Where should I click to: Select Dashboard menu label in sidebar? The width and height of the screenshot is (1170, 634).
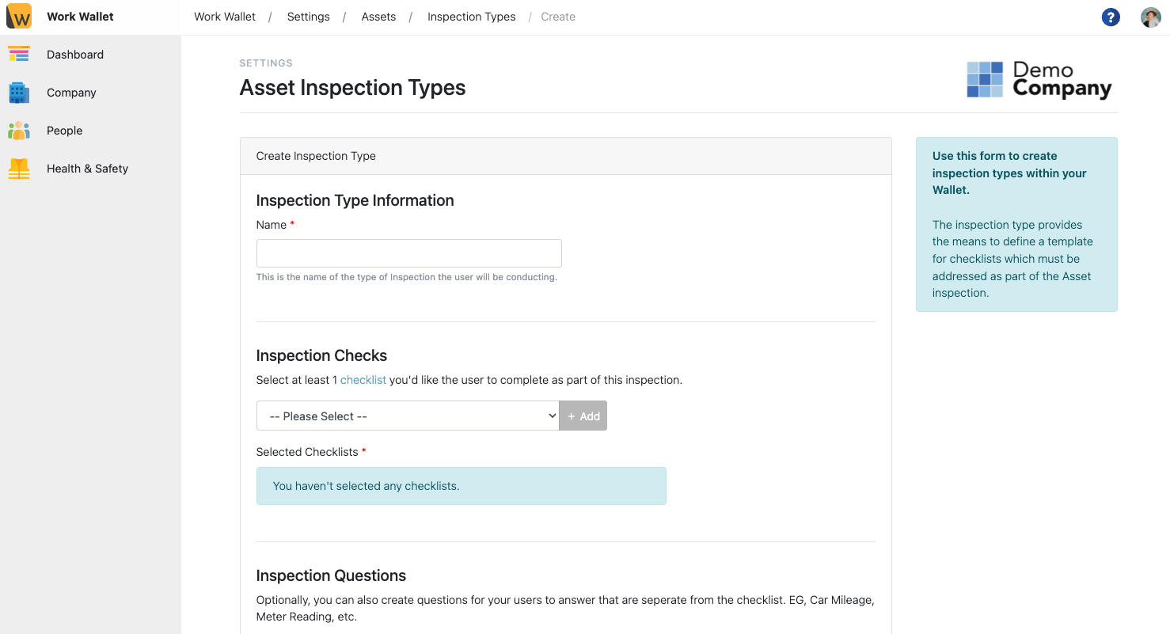click(x=75, y=55)
